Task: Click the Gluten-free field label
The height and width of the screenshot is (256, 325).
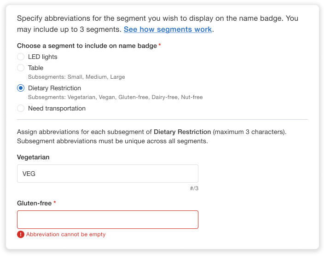Action: [x=34, y=203]
